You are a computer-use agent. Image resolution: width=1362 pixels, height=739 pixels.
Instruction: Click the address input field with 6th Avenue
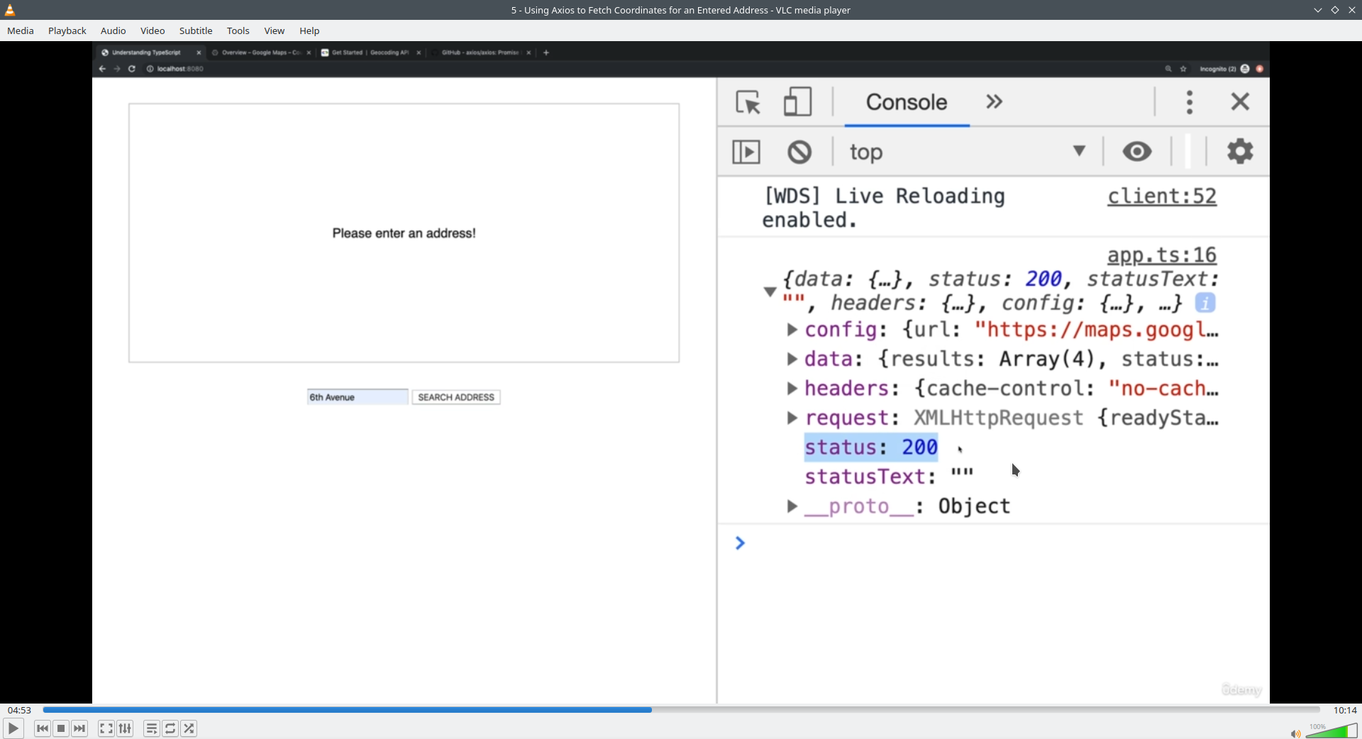(x=358, y=397)
